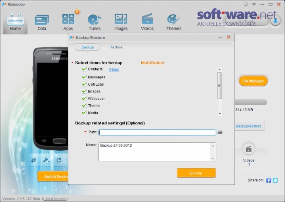
Task: Open the Apps section
Action: point(68,22)
